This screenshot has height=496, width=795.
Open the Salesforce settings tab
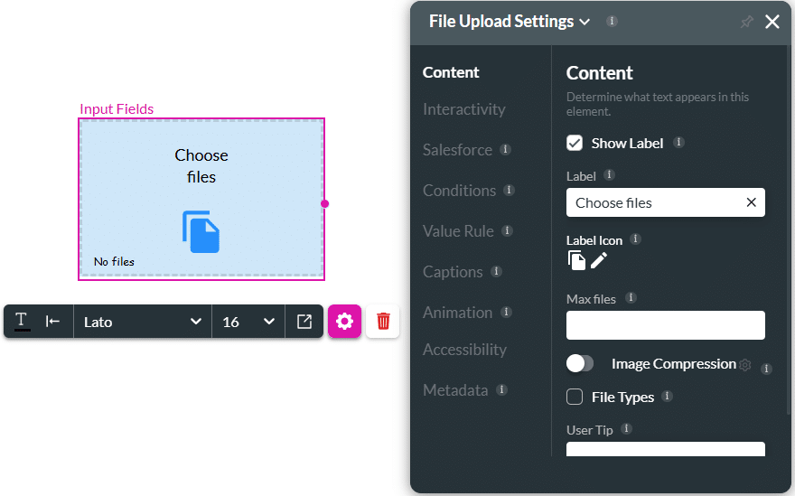coord(457,150)
